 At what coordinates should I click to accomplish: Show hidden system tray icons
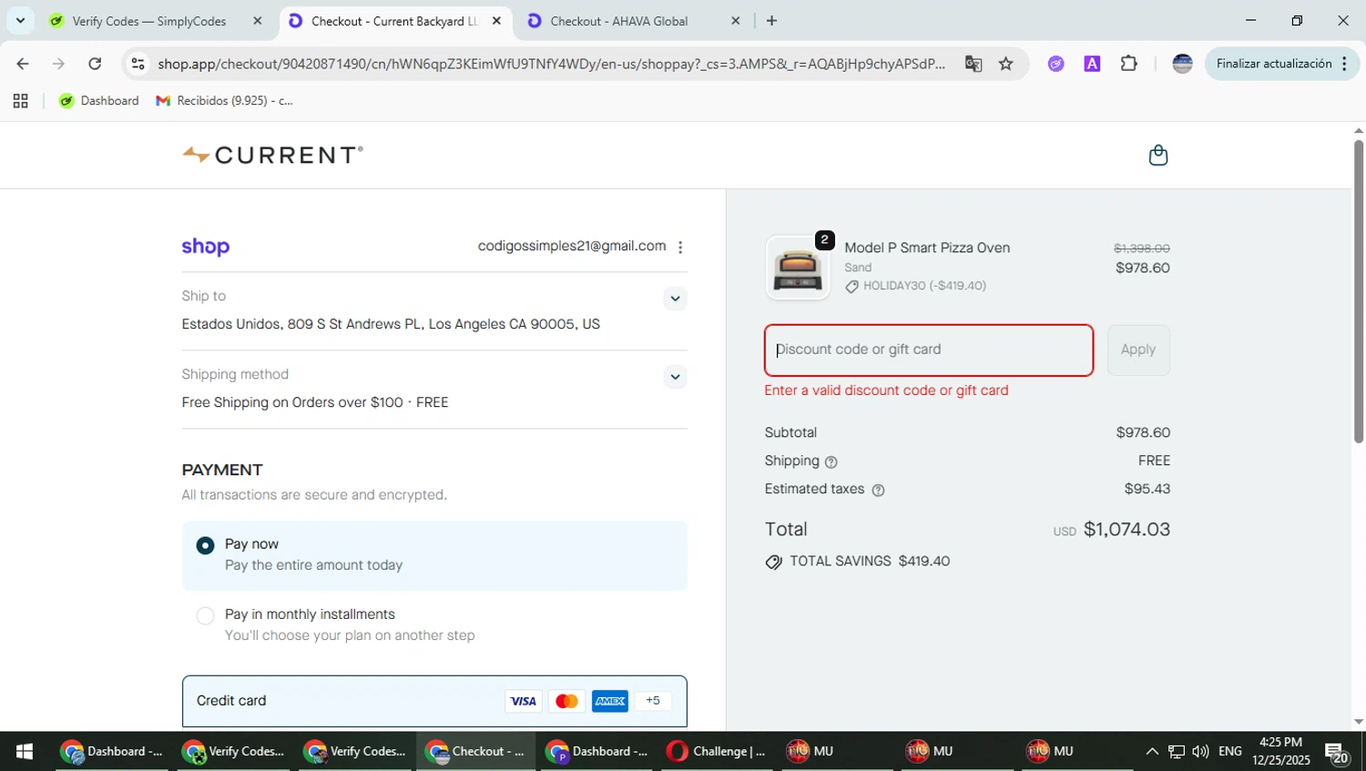tap(1152, 752)
